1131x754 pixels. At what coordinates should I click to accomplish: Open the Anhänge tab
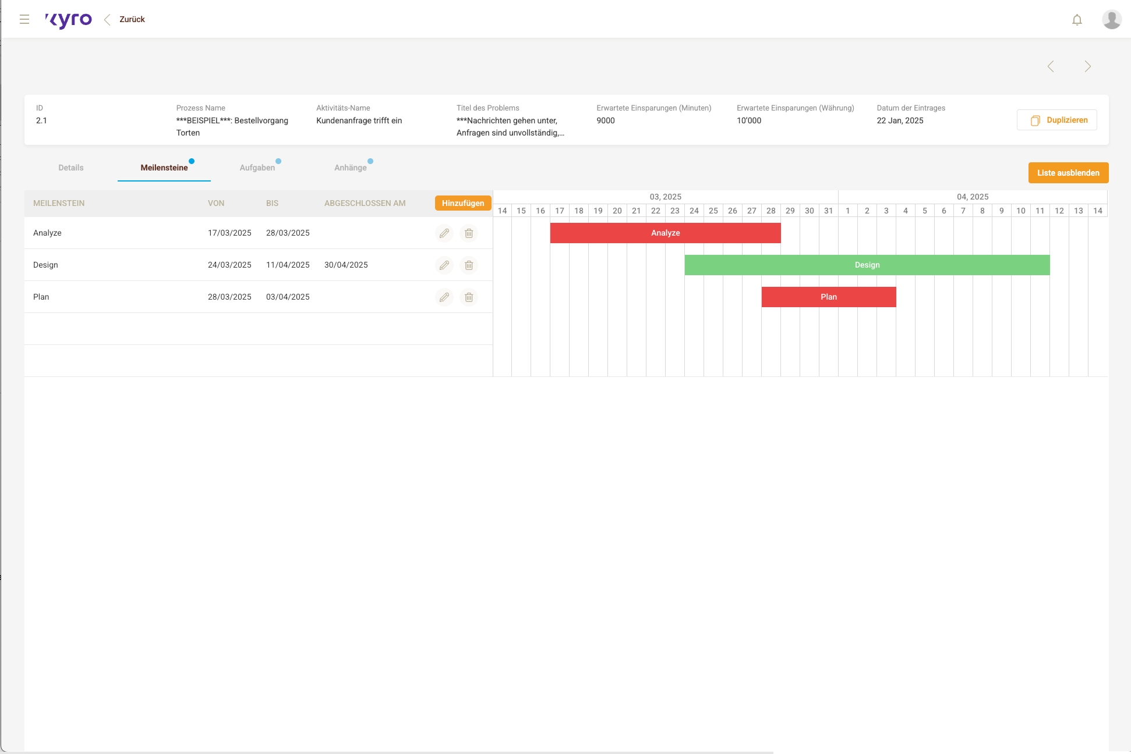350,168
